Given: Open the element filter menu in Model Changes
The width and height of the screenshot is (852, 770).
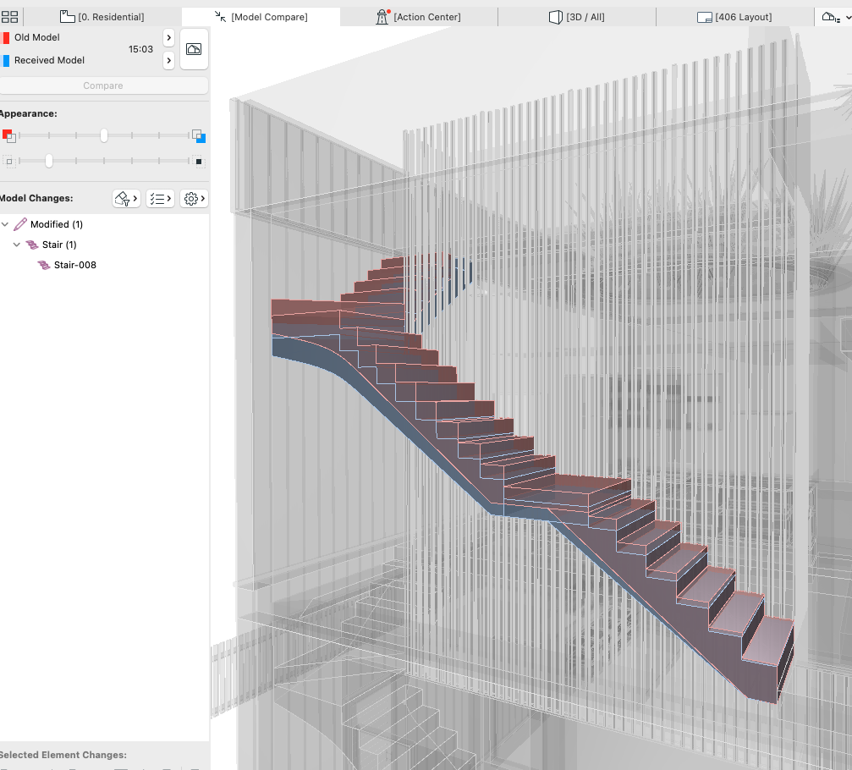Looking at the screenshot, I should coord(126,199).
